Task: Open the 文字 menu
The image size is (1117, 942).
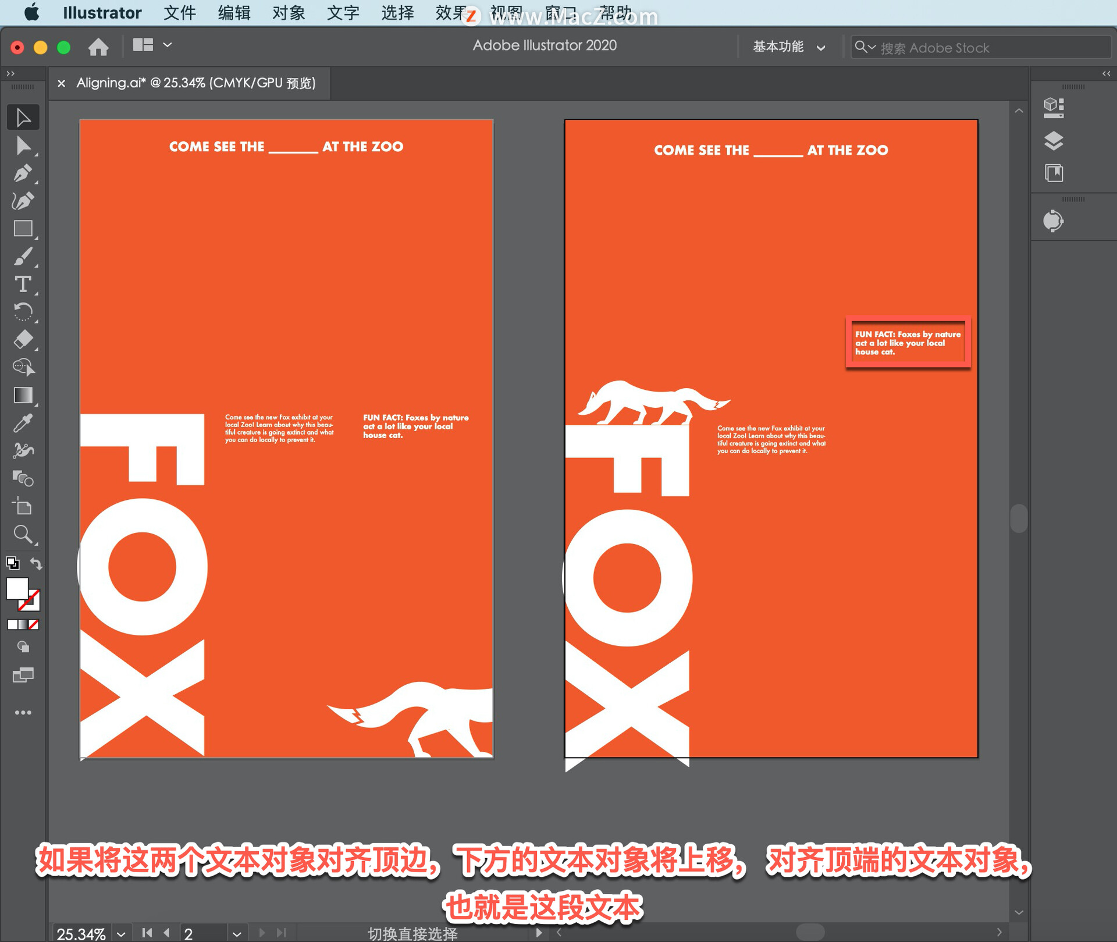Action: point(343,12)
